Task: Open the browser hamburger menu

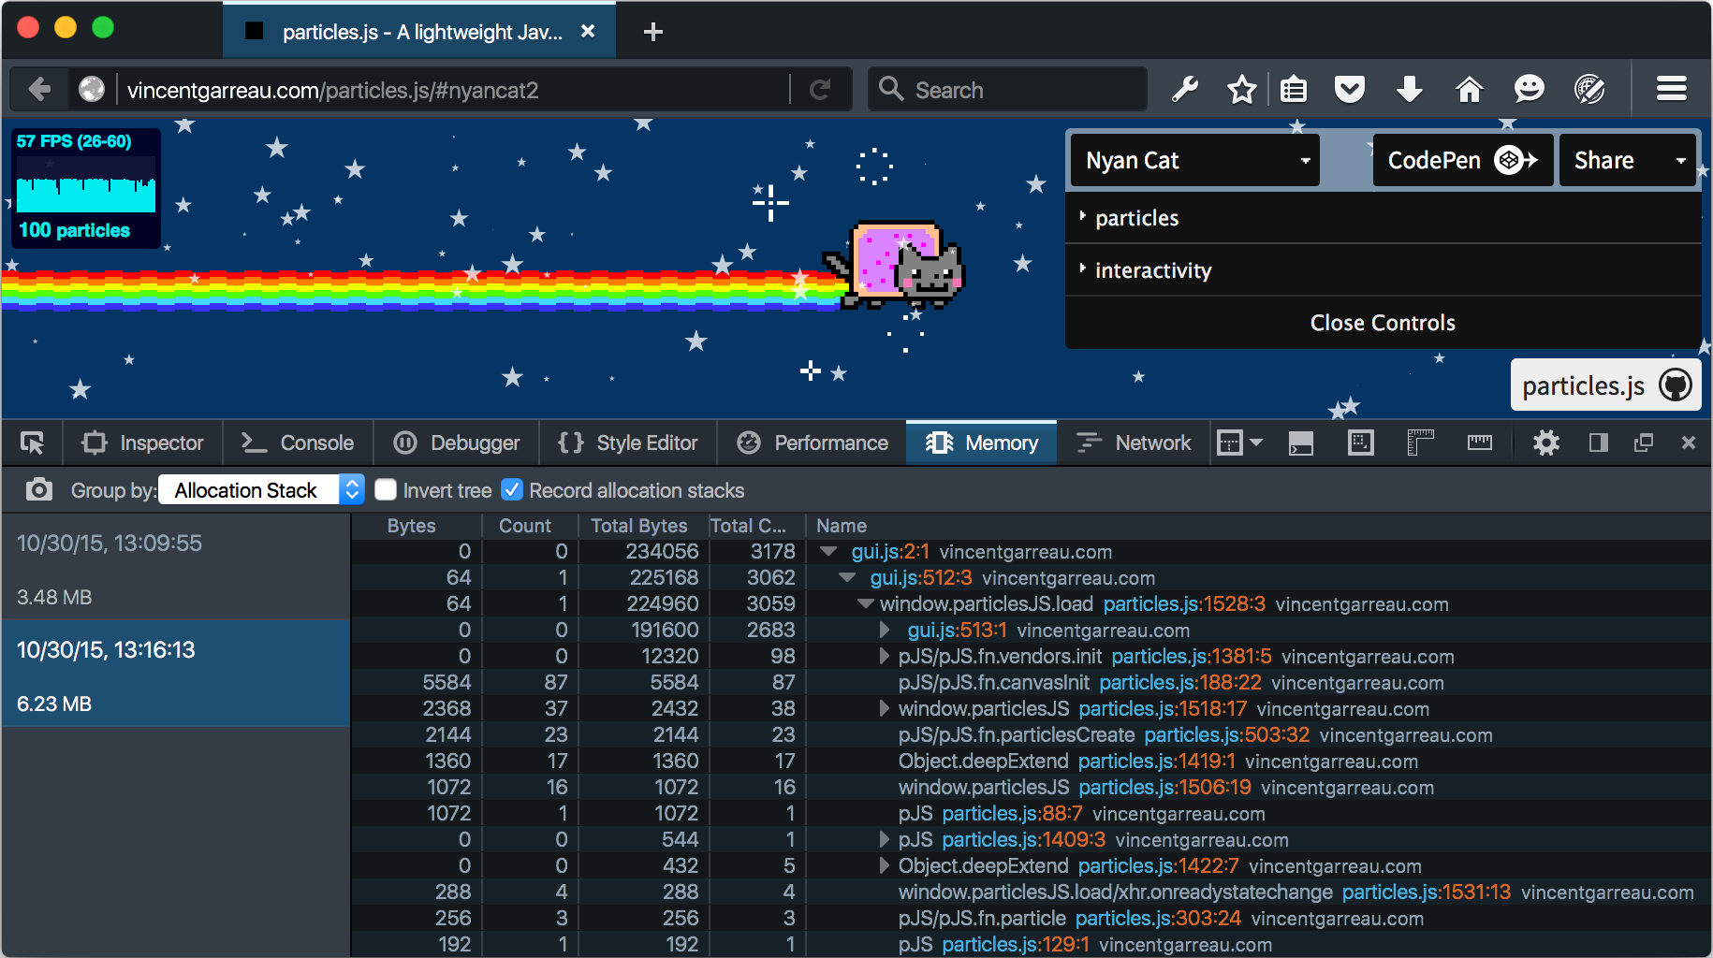Action: pos(1672,90)
